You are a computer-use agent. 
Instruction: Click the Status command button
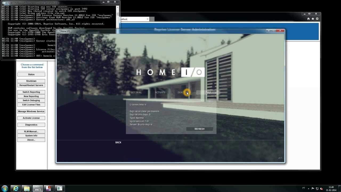click(31, 74)
